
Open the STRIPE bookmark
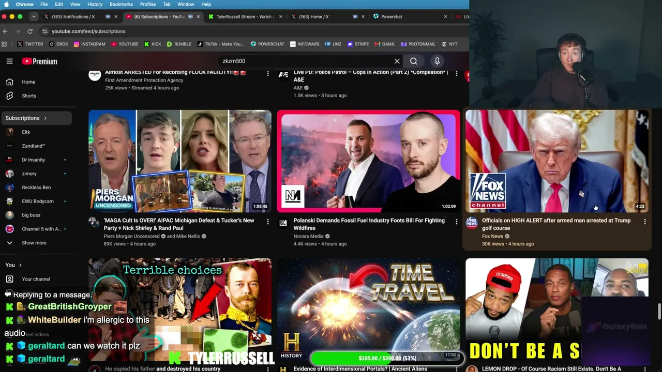358,44
